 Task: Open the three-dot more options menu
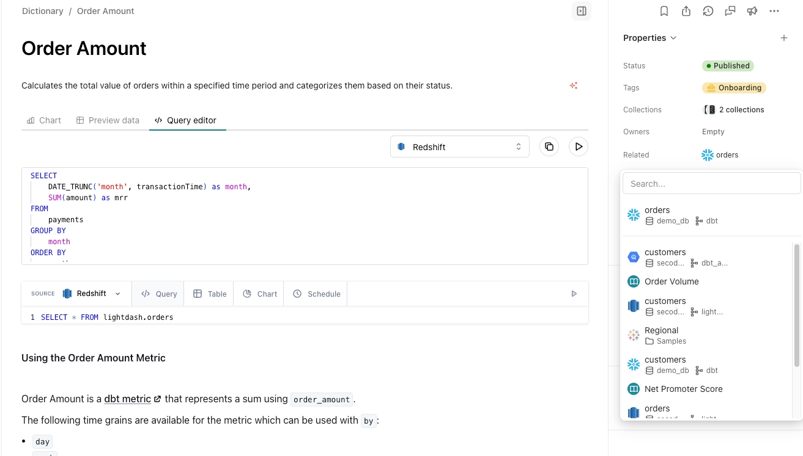[x=774, y=11]
